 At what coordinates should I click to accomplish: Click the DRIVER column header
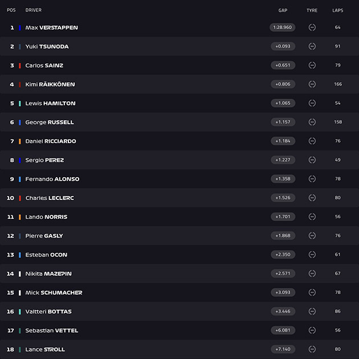pyautogui.click(x=34, y=10)
